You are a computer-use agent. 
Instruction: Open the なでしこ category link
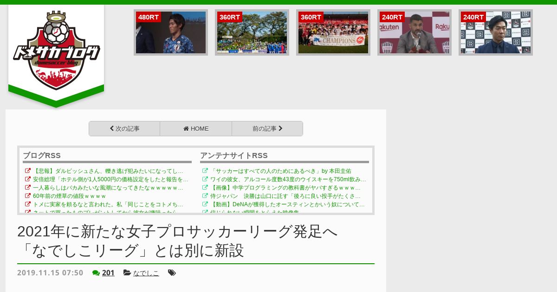tap(146, 273)
